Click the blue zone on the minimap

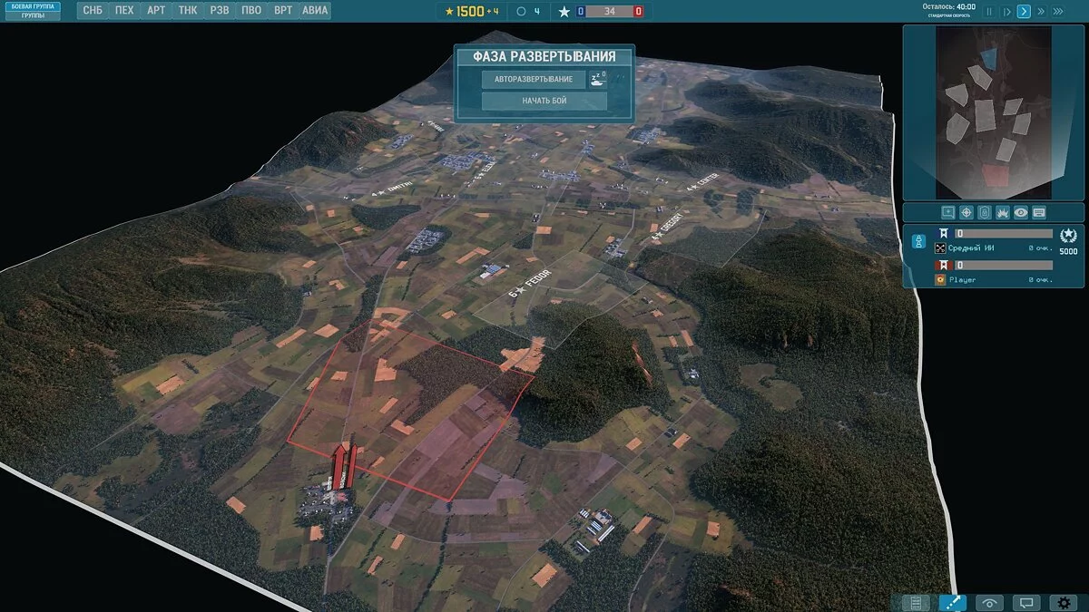pos(988,58)
